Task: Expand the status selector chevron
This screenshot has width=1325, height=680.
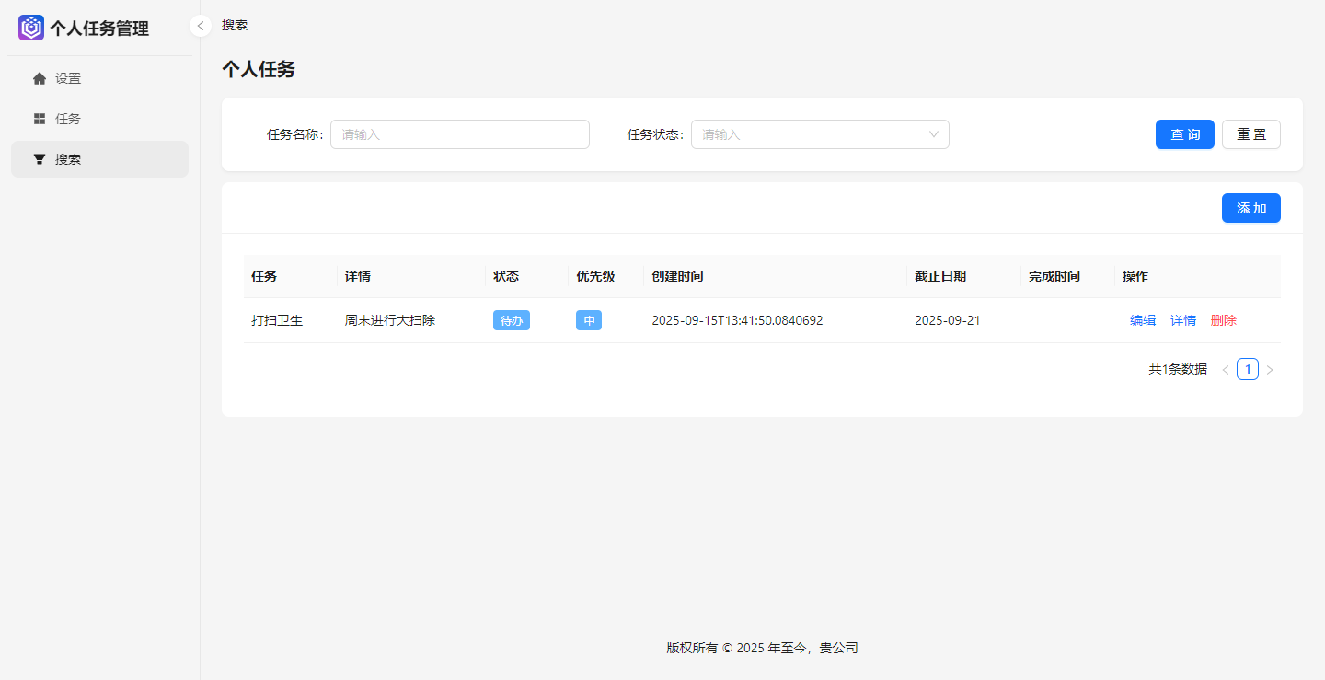Action: pyautogui.click(x=936, y=134)
